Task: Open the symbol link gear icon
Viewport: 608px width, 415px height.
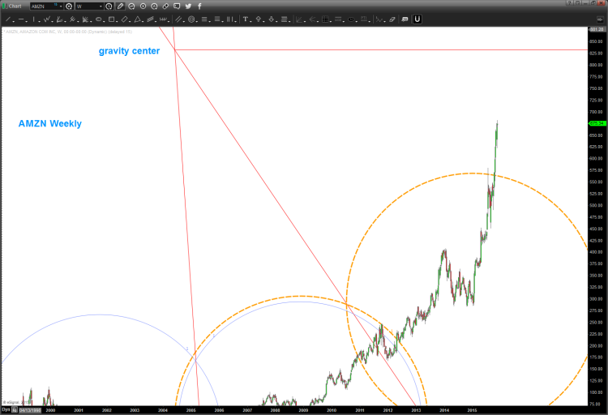Action: click(x=69, y=6)
